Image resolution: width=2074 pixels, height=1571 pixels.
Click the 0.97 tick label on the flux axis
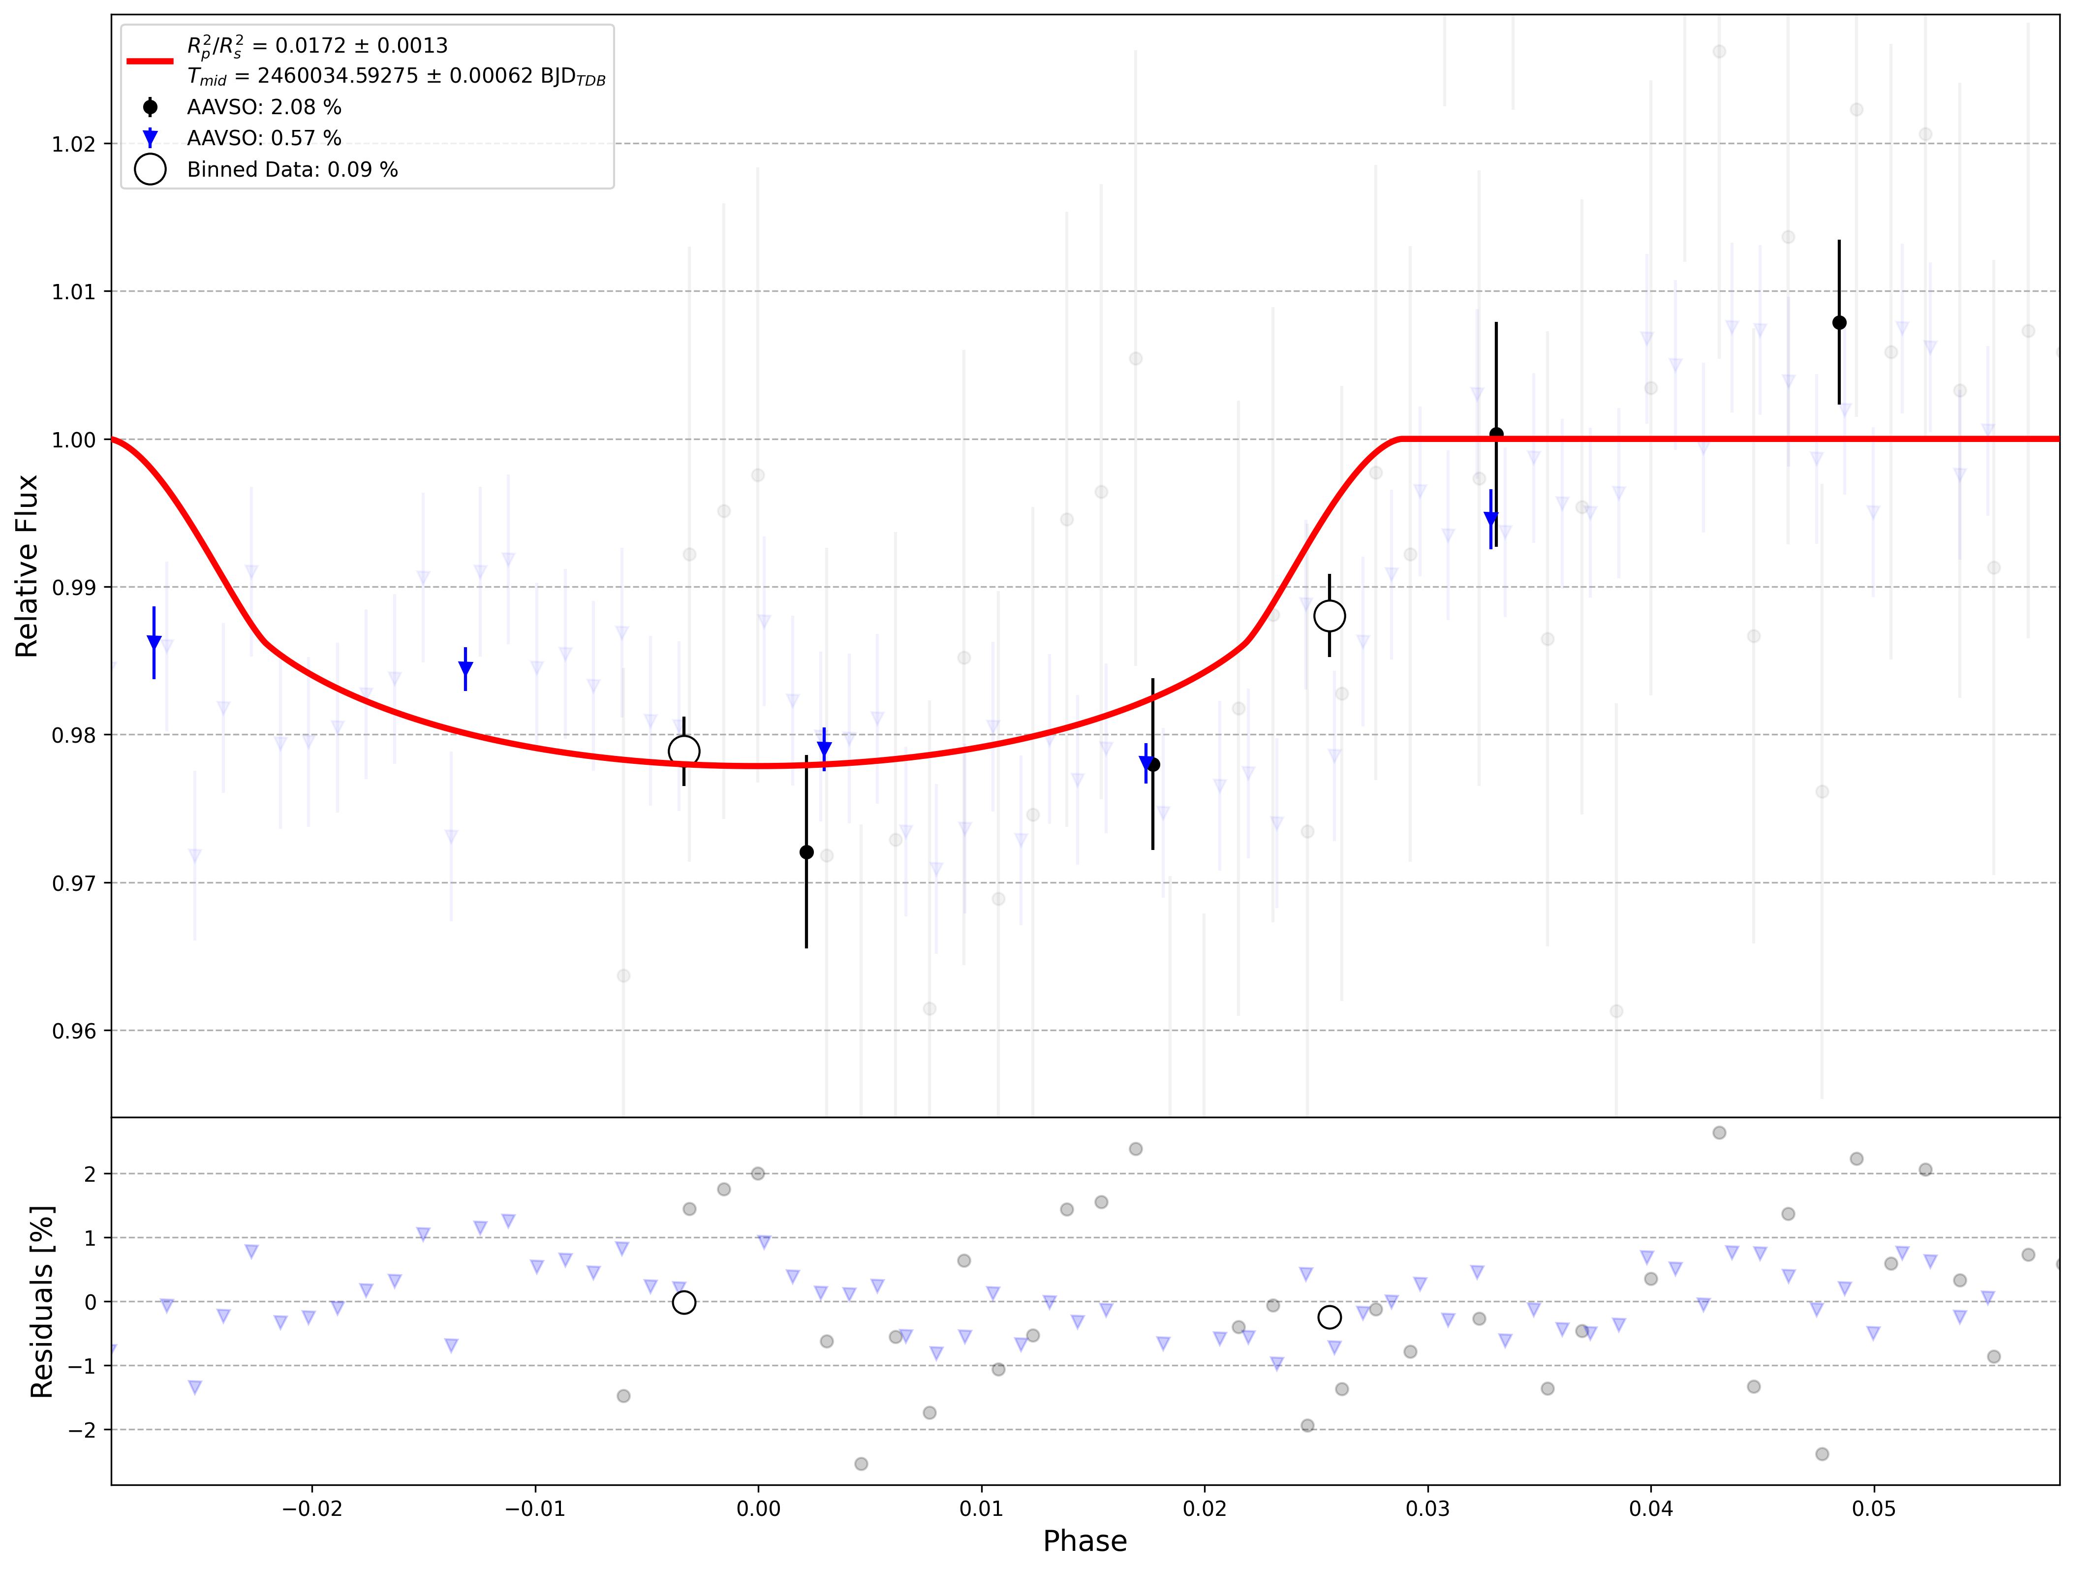click(x=74, y=883)
